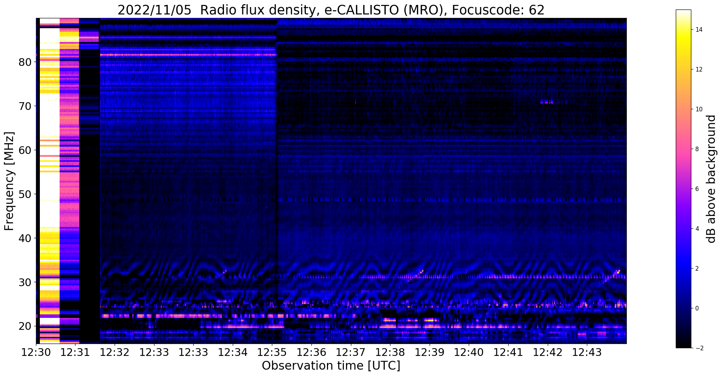Click the 20 MHz tick label
This screenshot has width=722, height=376.
(x=25, y=327)
